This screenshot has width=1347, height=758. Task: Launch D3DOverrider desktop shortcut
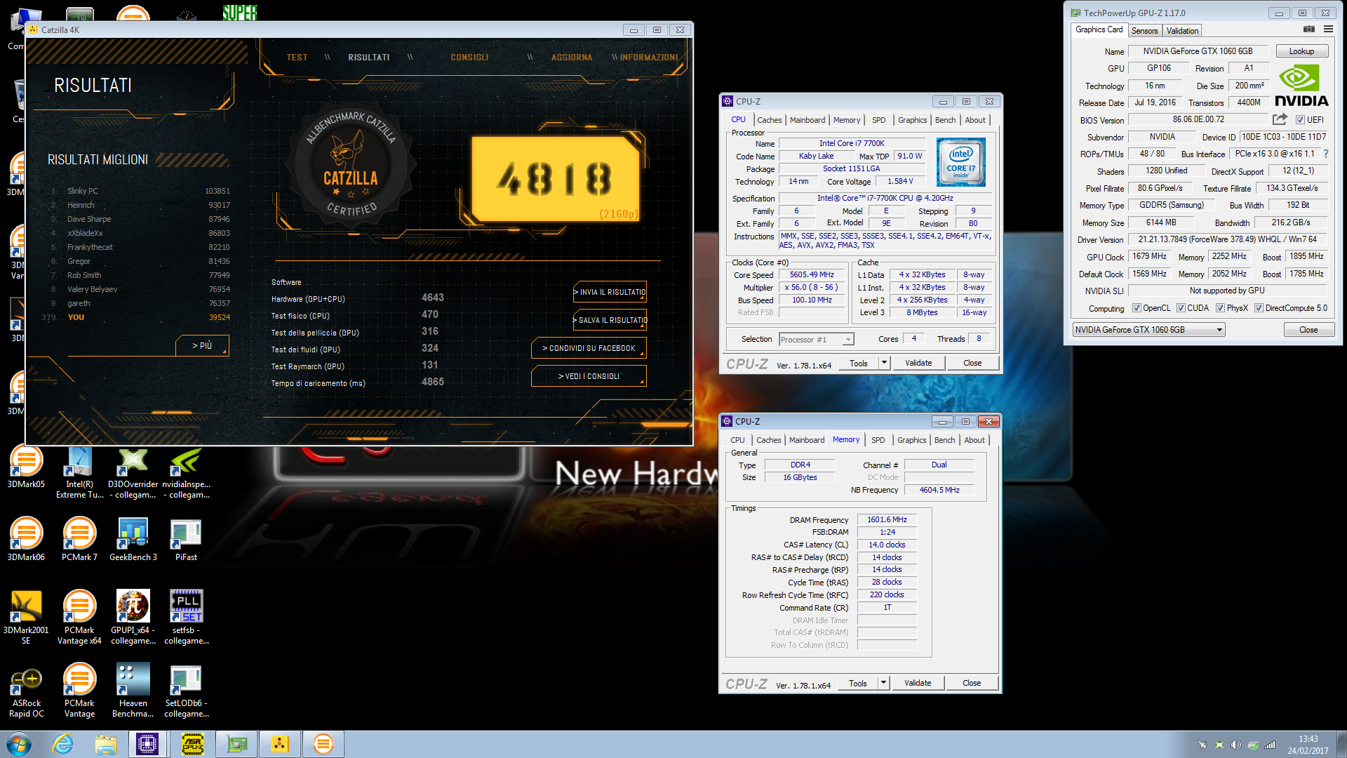tap(133, 473)
